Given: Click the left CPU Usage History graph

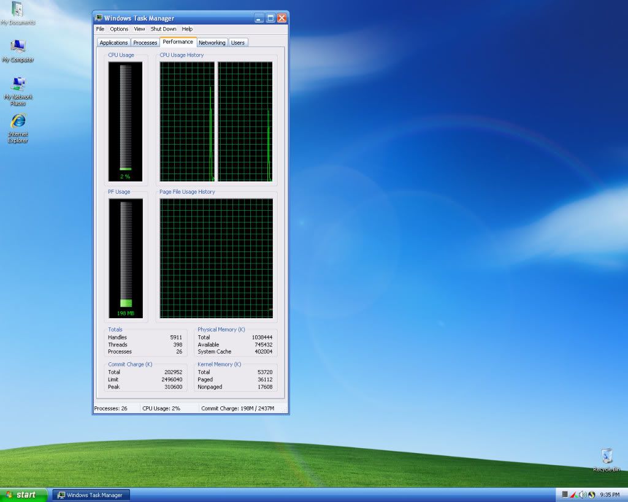Looking at the screenshot, I should (x=188, y=122).
